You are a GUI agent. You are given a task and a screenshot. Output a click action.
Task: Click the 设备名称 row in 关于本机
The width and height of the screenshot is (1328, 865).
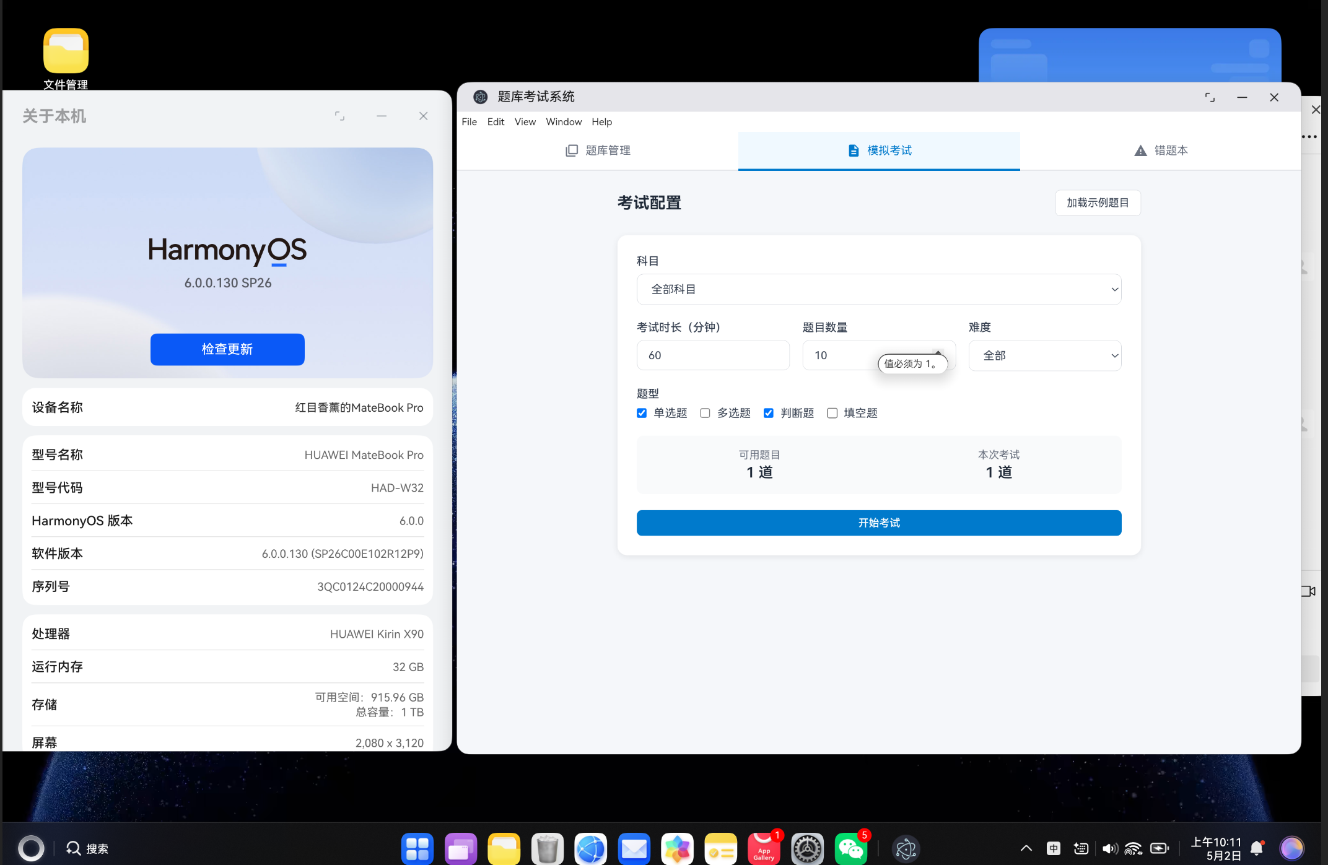point(227,407)
